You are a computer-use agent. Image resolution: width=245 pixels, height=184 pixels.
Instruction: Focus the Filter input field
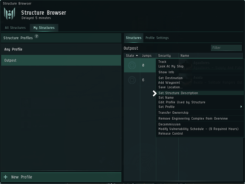(226, 48)
